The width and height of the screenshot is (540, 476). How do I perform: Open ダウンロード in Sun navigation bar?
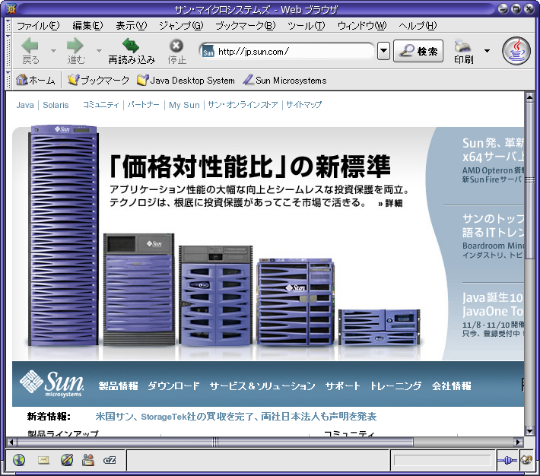[173, 386]
